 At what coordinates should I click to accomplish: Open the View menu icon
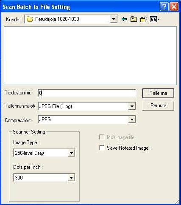(x=153, y=19)
